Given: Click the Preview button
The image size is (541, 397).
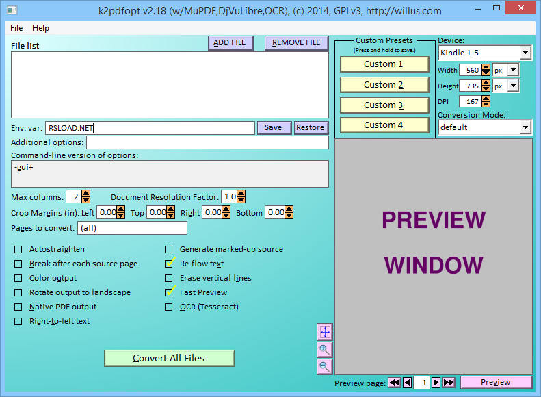Looking at the screenshot, I should coord(496,382).
